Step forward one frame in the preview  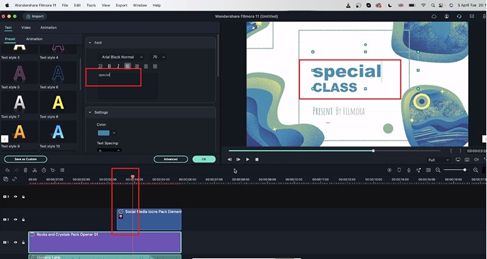(238, 159)
